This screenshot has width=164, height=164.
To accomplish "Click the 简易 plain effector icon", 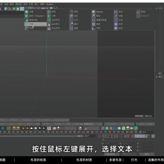I will [x=71, y=12].
